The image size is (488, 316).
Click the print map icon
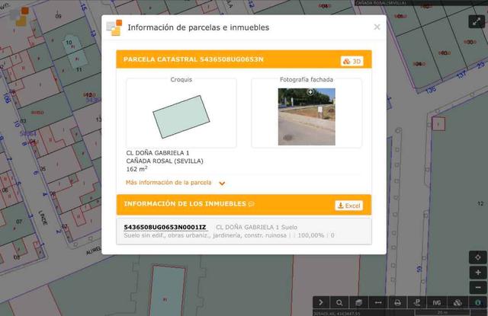tap(398, 302)
